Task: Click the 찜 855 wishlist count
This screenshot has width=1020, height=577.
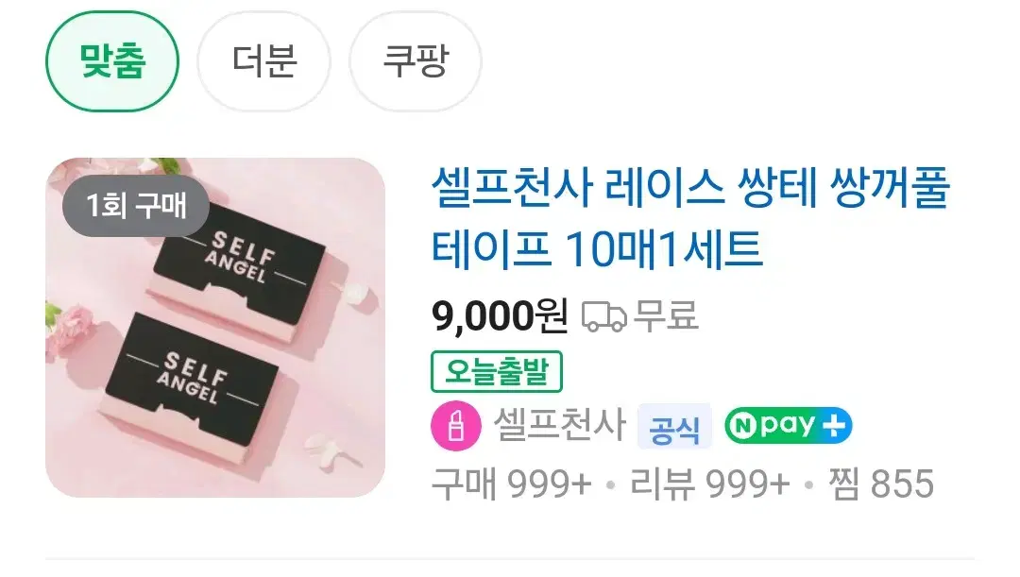Action: point(881,484)
